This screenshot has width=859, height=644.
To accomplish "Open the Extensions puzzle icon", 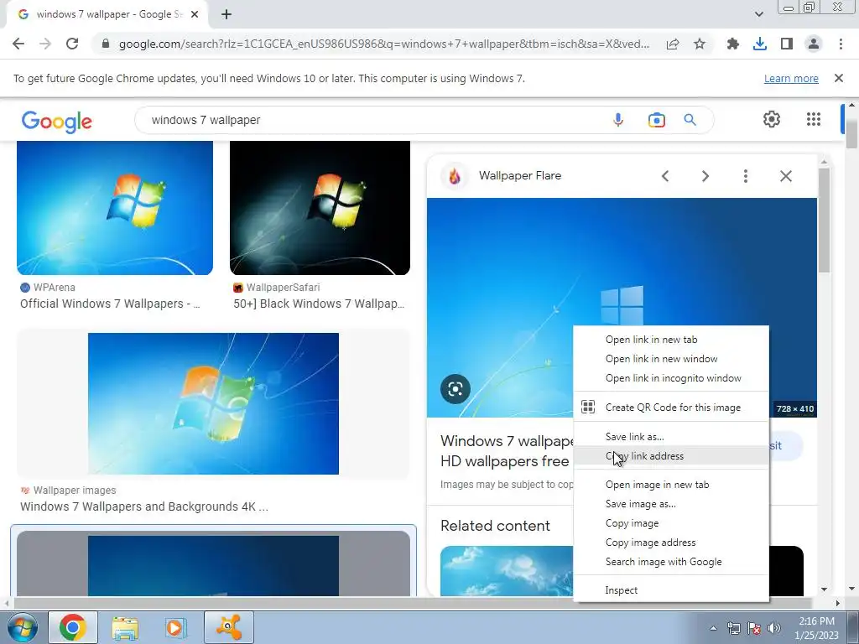I will tap(732, 44).
